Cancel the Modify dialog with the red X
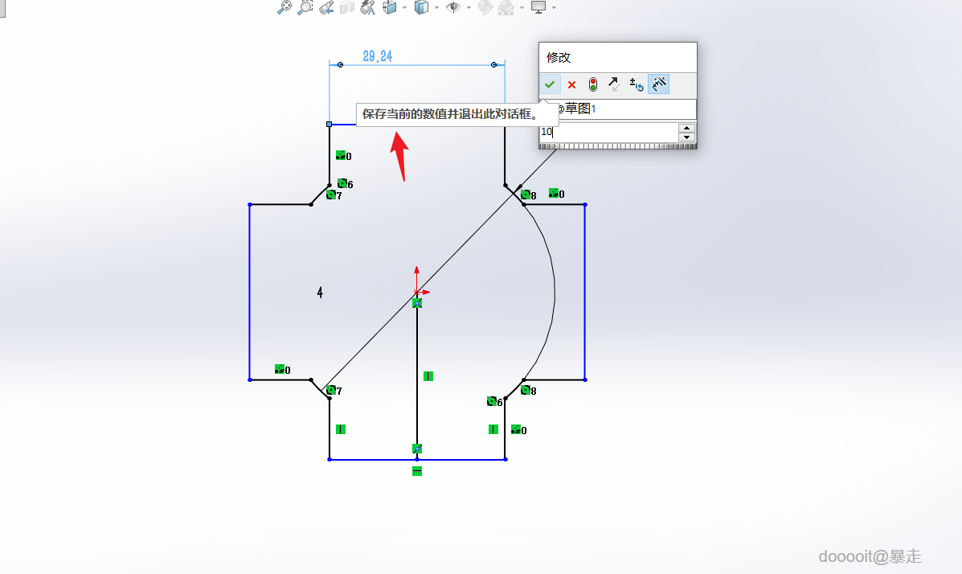The width and height of the screenshot is (962, 574). point(571,84)
